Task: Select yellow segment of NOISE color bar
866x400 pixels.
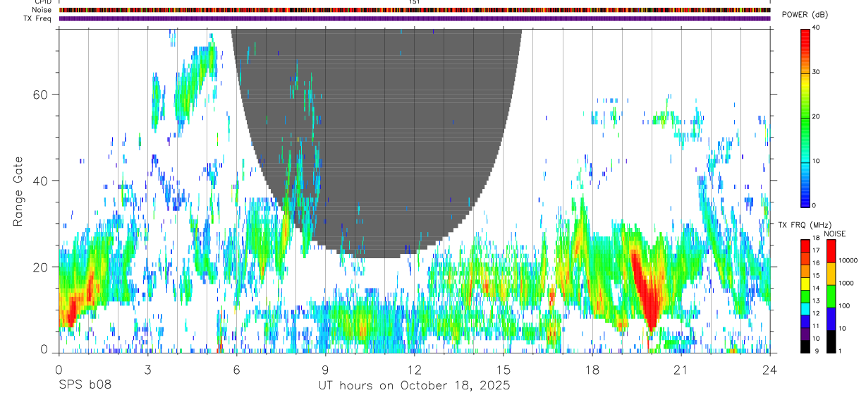Action: (x=830, y=274)
